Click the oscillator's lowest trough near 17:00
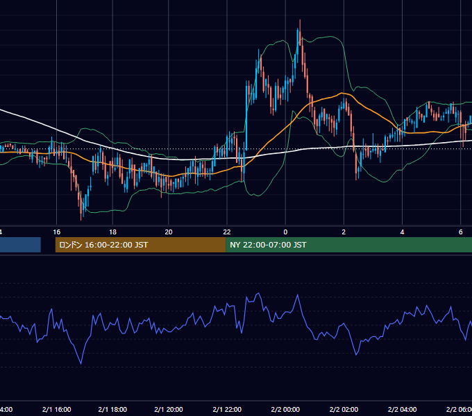472x416 pixels. click(81, 363)
